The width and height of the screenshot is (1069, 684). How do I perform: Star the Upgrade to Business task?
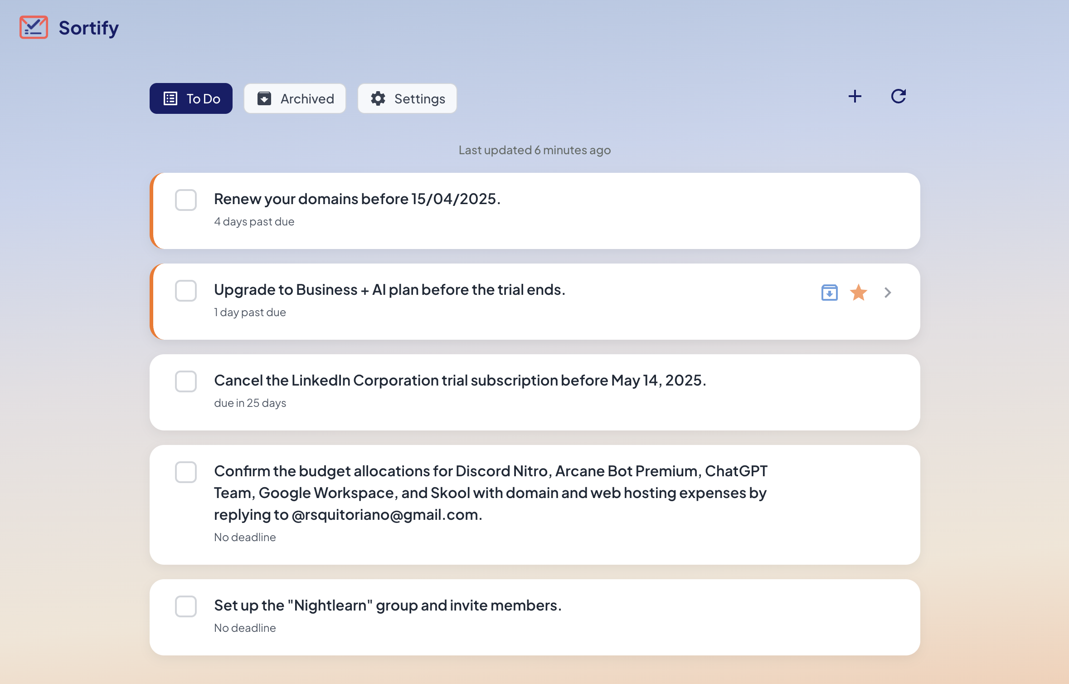point(858,293)
